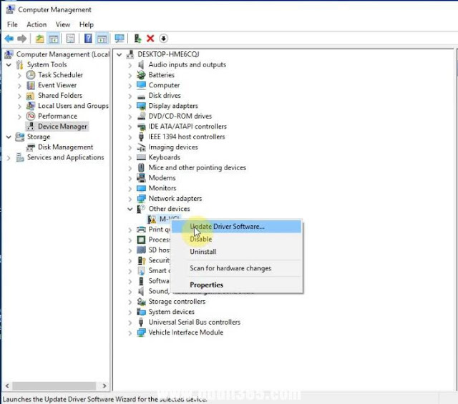Go back with the blue left arrow
Screen dimensions: 458x404
[x=9, y=39]
